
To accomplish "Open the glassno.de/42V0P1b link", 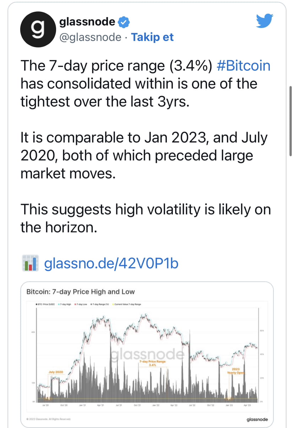I will click(x=111, y=264).
